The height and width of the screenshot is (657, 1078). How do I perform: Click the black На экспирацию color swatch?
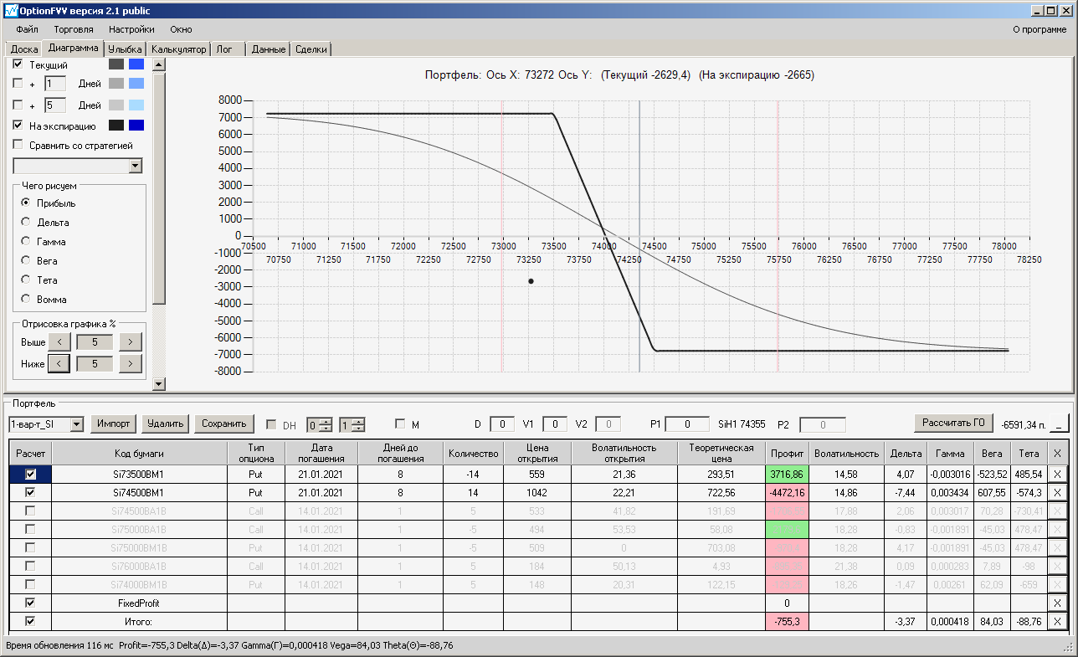[116, 126]
